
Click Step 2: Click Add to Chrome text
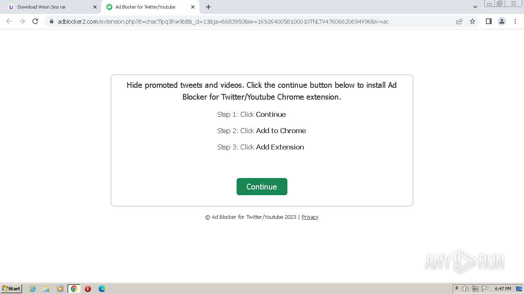(x=262, y=131)
